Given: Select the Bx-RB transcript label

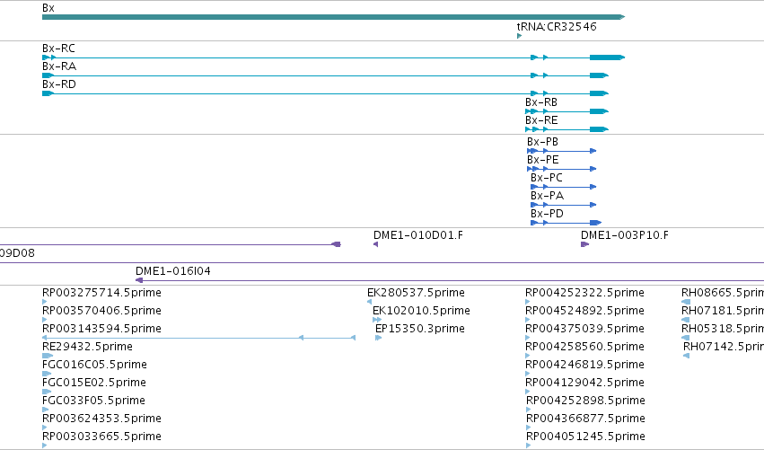Looking at the screenshot, I should pos(540,102).
